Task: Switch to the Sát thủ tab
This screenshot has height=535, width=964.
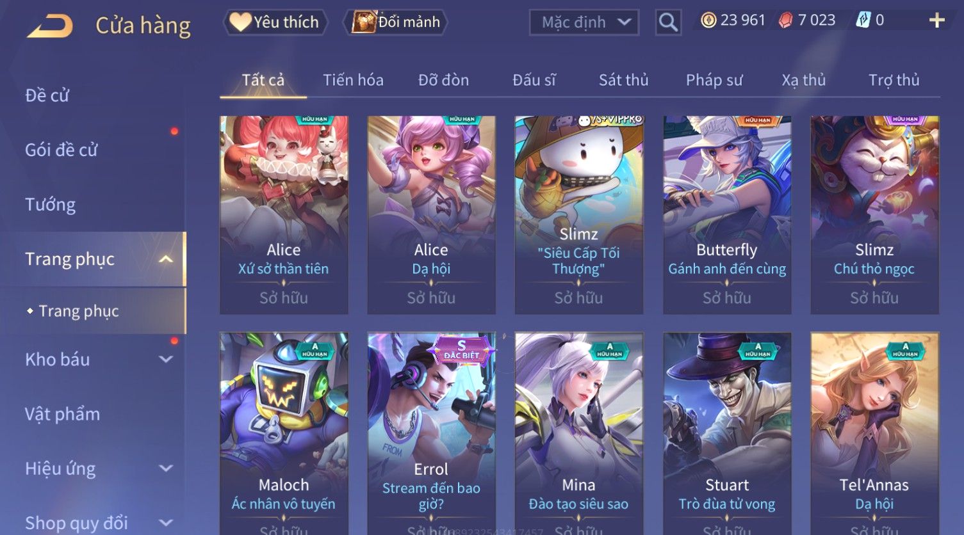Action: click(x=623, y=80)
